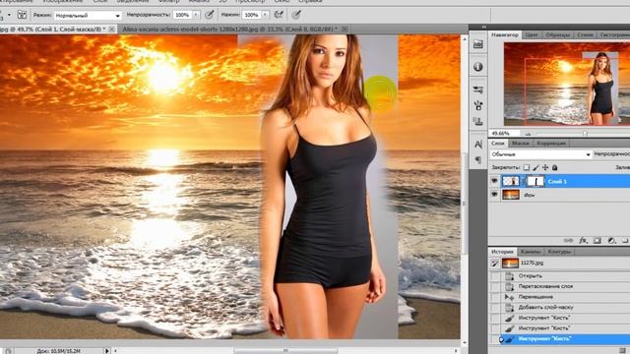The image size is (630, 354).
Task: Open status bar info arrow menu
Action: tap(107, 351)
